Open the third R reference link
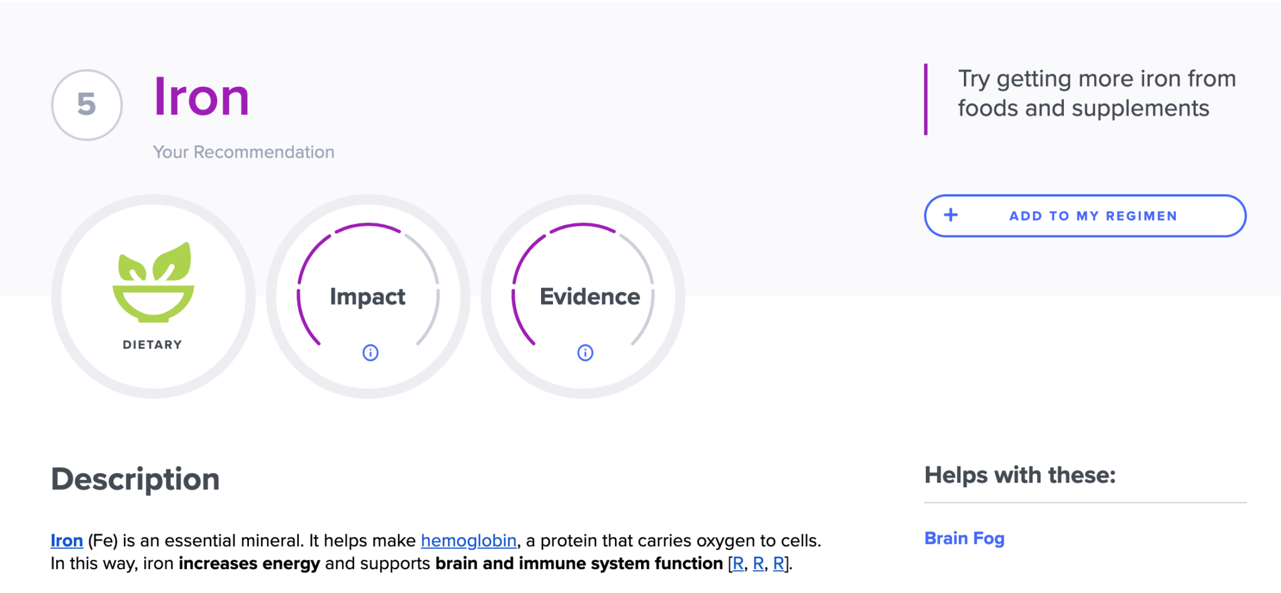This screenshot has width=1281, height=593. point(779,564)
